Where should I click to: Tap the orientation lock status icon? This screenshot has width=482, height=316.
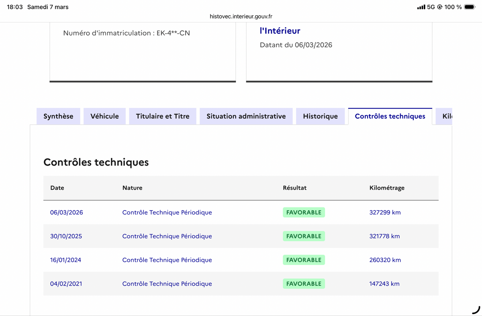click(x=439, y=7)
